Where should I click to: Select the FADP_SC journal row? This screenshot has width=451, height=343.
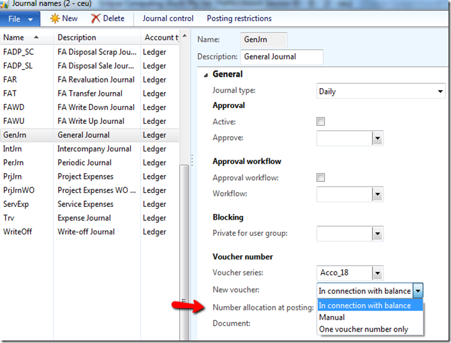tap(89, 52)
